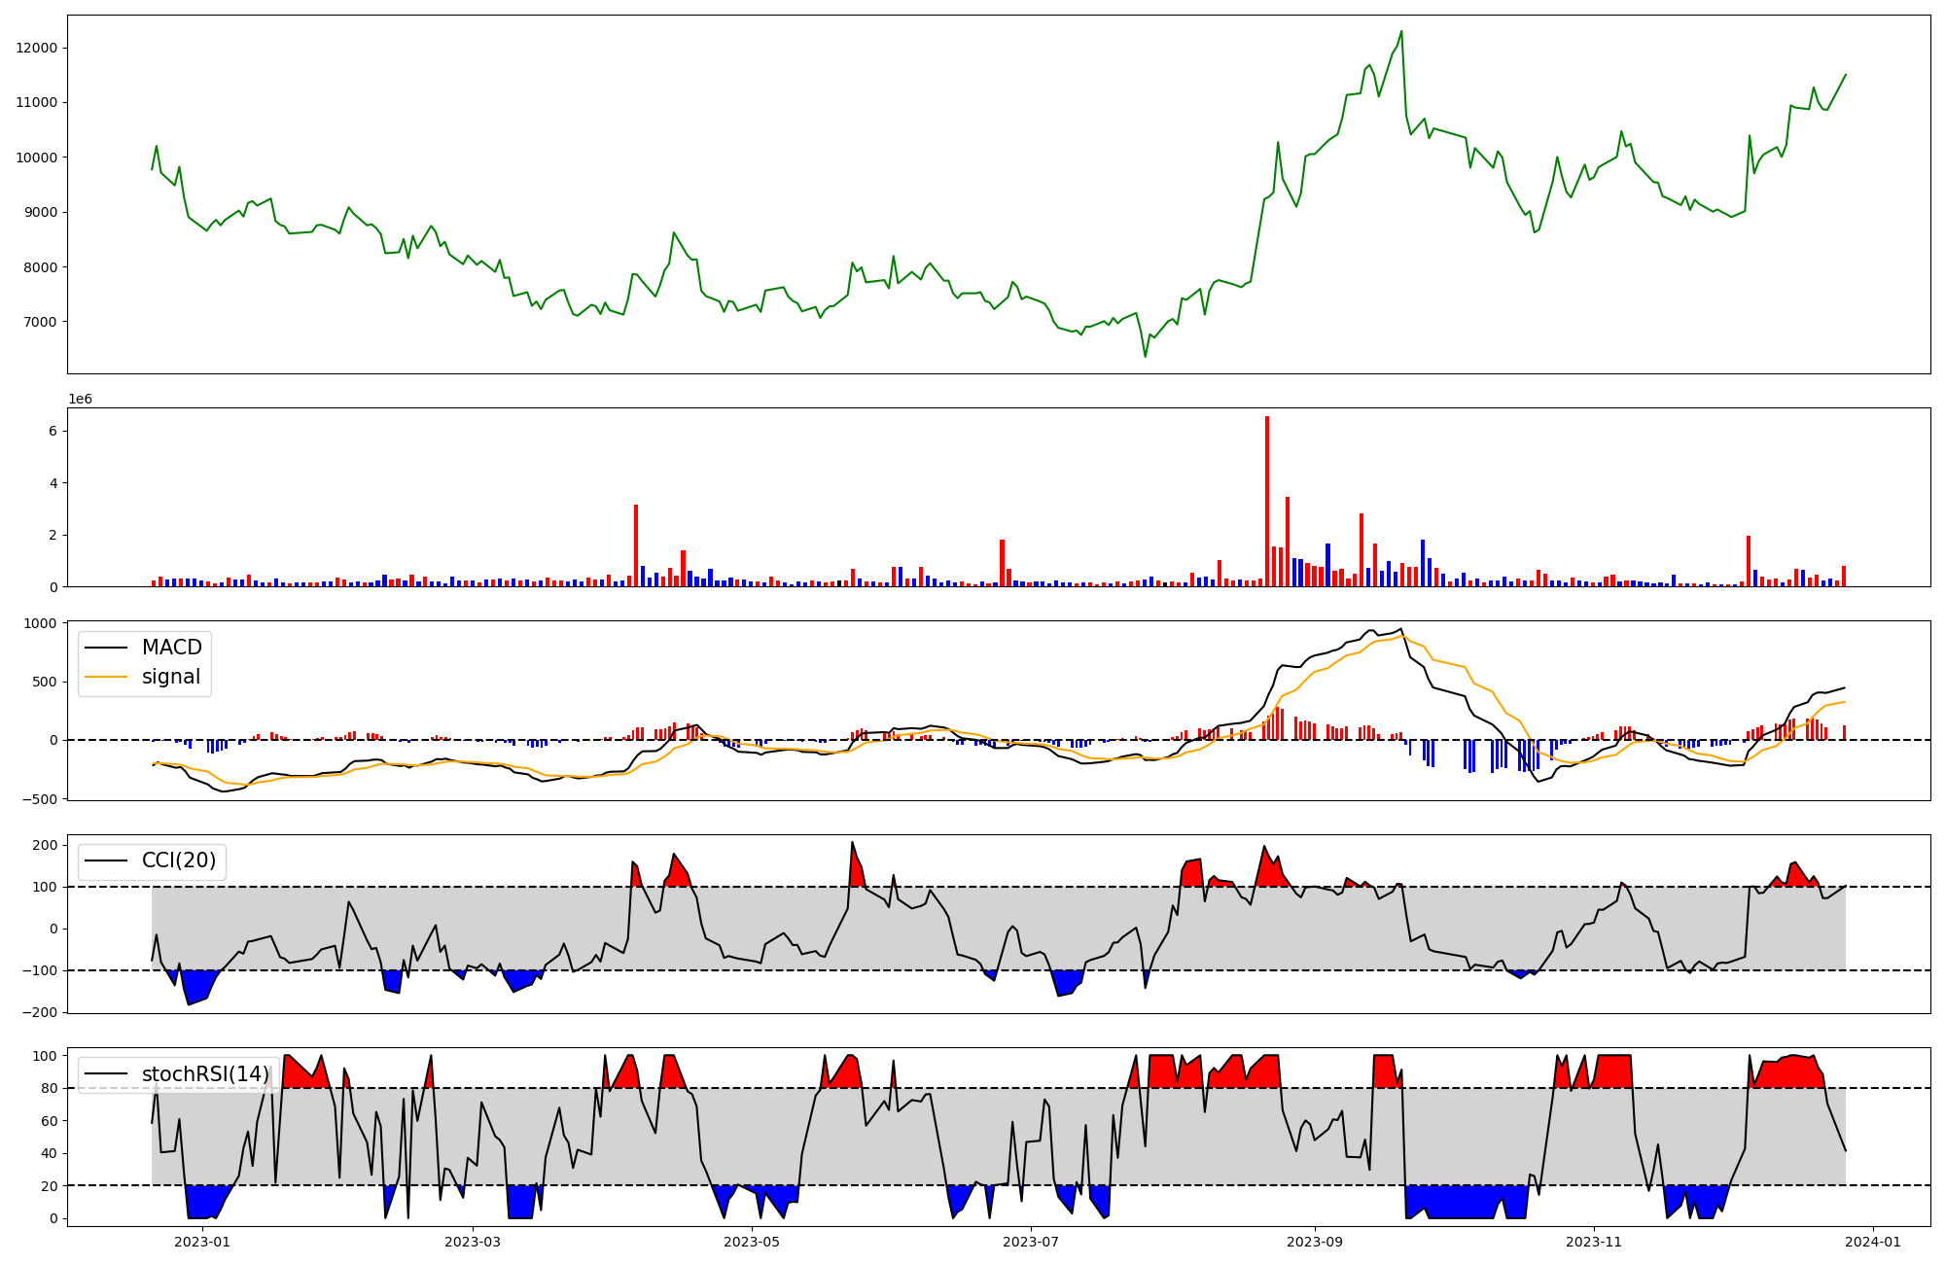This screenshot has height=1264, width=1945.
Task: Click the MACD legend label
Action: pos(171,648)
